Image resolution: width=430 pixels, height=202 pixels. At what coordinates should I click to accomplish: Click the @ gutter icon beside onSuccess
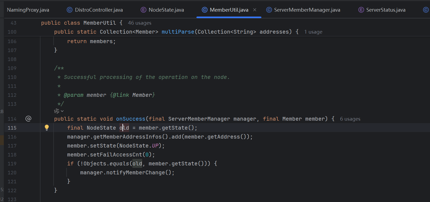pyautogui.click(x=28, y=118)
